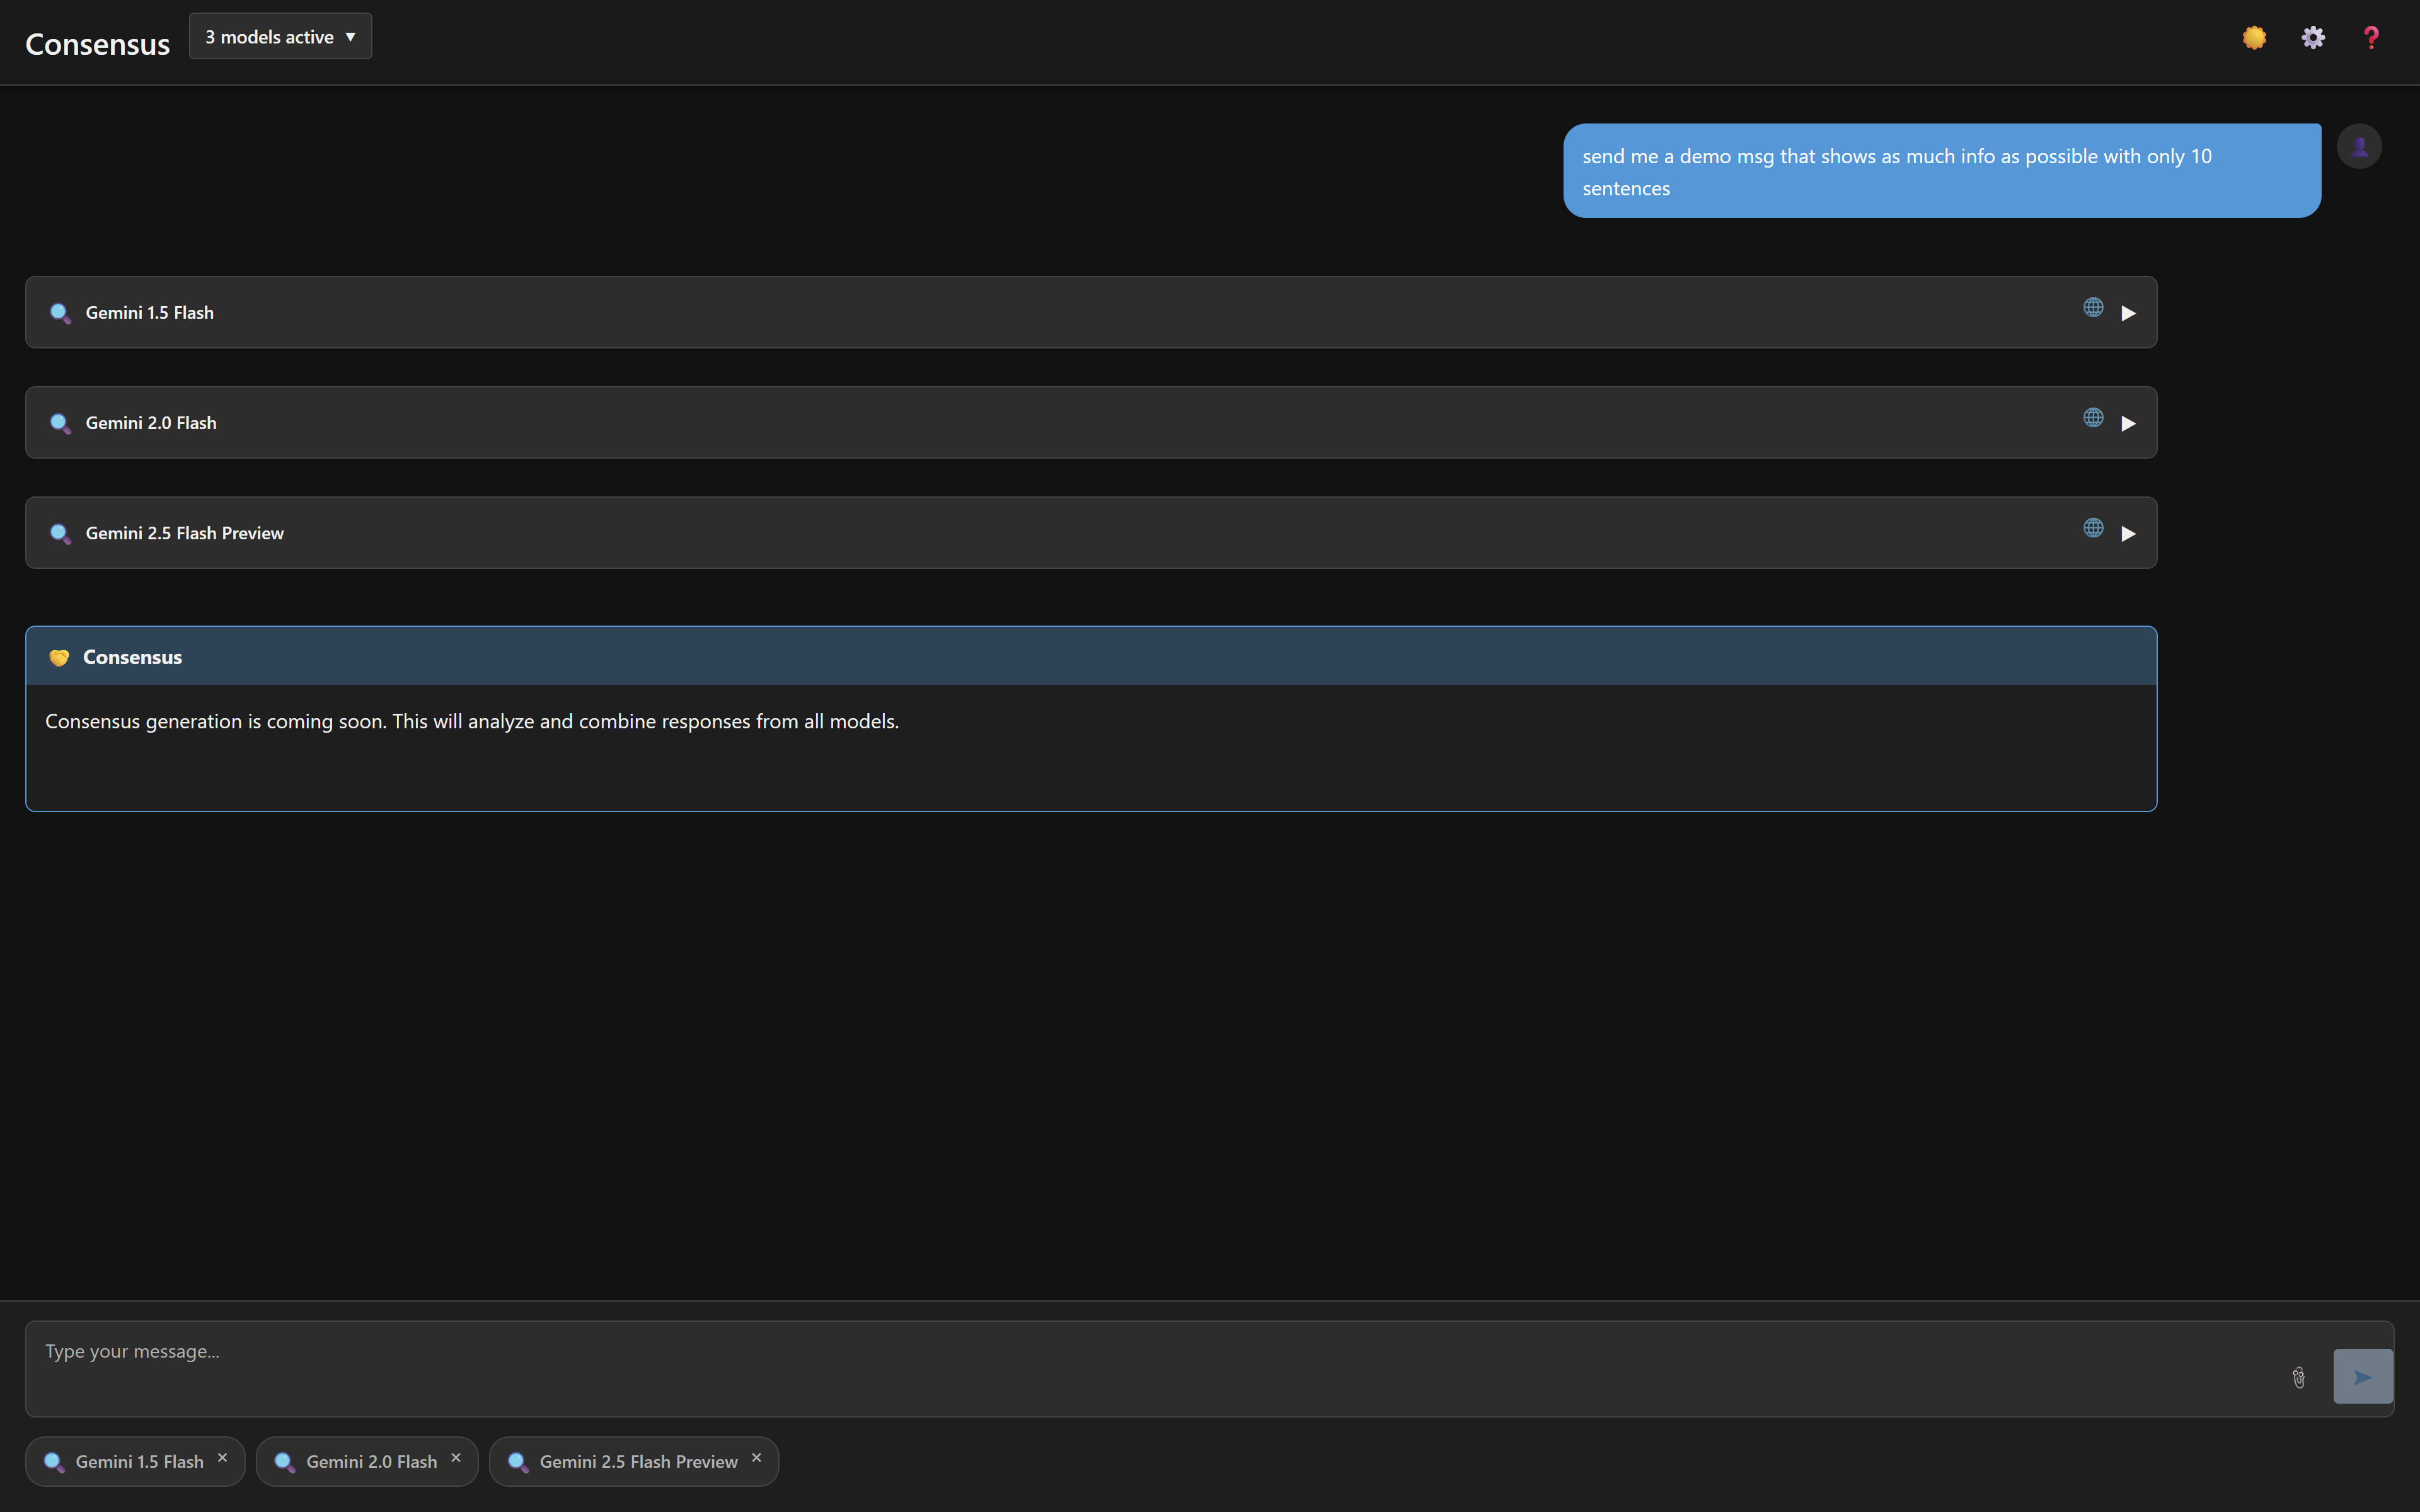Remove Gemini 1.5 Flash chip with its X
Screen dimensions: 2420x1512
click(x=223, y=1458)
